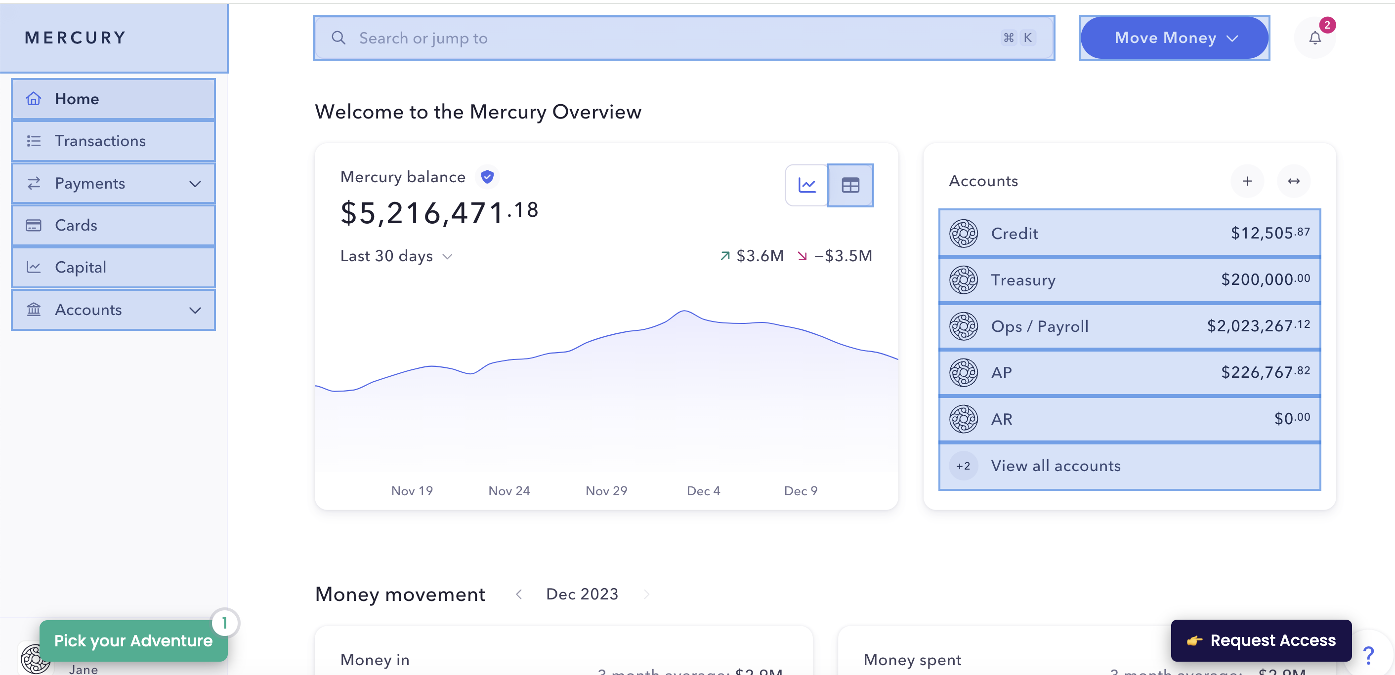Open the Move Money dropdown
1395x675 pixels.
[1174, 38]
